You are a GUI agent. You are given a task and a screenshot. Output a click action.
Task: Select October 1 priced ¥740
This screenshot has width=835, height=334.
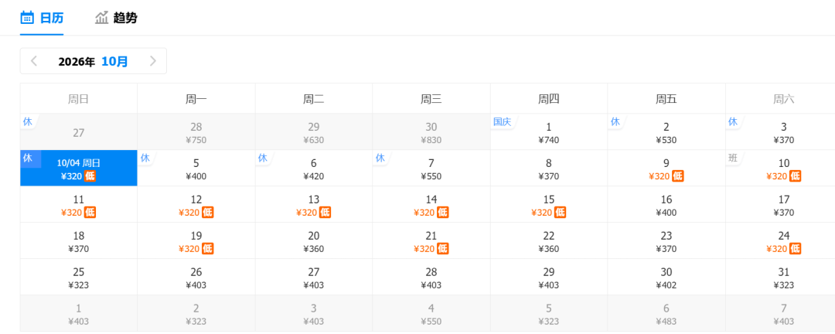(x=549, y=132)
